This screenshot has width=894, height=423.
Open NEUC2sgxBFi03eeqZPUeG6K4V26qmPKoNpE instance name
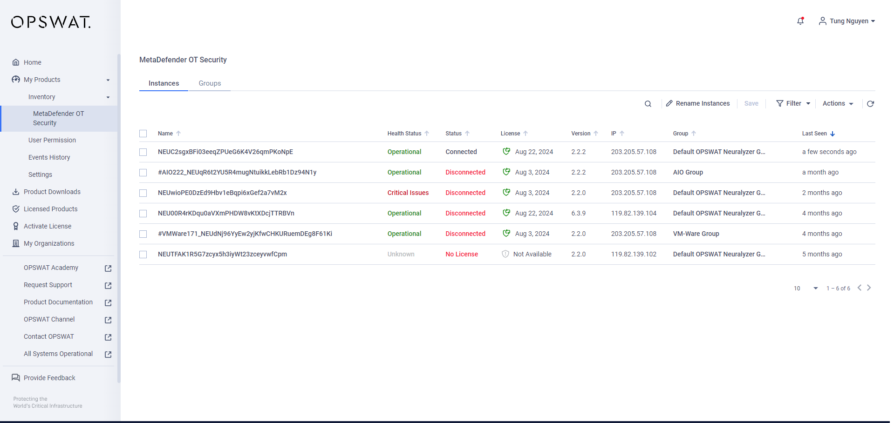[x=225, y=152]
